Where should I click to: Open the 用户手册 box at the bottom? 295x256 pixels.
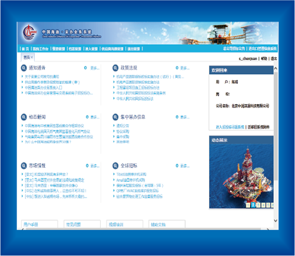(x=40, y=224)
